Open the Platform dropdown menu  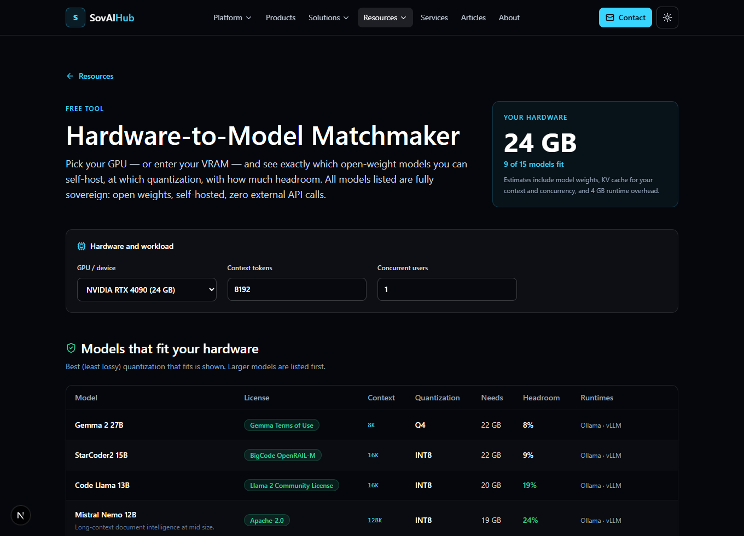(x=233, y=18)
